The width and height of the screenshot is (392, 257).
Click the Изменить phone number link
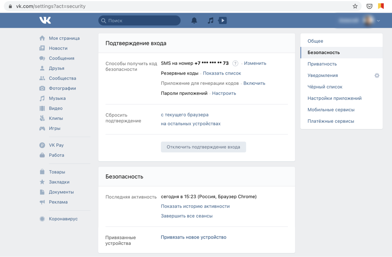[255, 63]
